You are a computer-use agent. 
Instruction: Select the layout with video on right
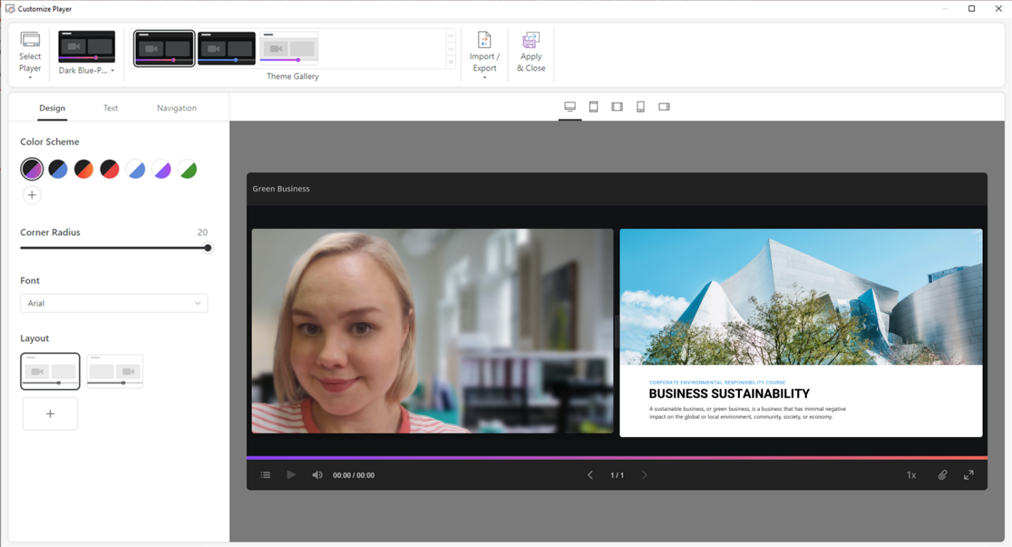[x=114, y=371]
